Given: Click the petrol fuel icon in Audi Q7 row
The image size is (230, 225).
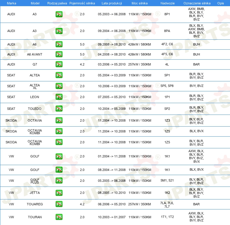Looking at the screenshot, I should pyautogui.click(x=59, y=64).
